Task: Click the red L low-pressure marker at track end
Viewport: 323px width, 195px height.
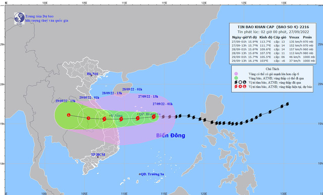Action: click(x=69, y=115)
